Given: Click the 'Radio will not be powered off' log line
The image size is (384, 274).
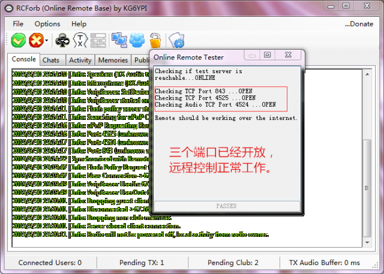Looking at the screenshot, I should click(x=140, y=234).
